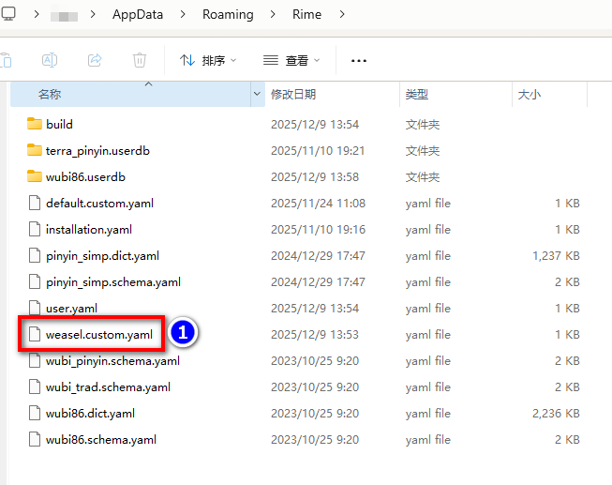Click the blurred user folder breadcrumb

64,16
